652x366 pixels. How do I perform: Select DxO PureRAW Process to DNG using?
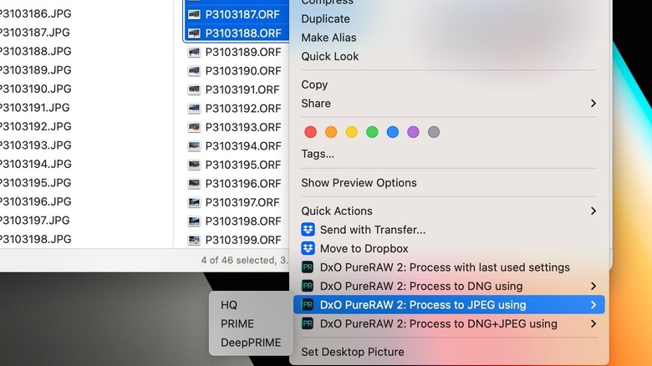(421, 286)
